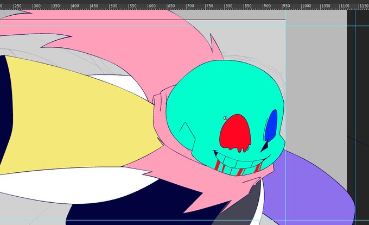The height and width of the screenshot is (225, 369).
Task: Click the 950 mark on the top ruler
Action: tap(287, 6)
